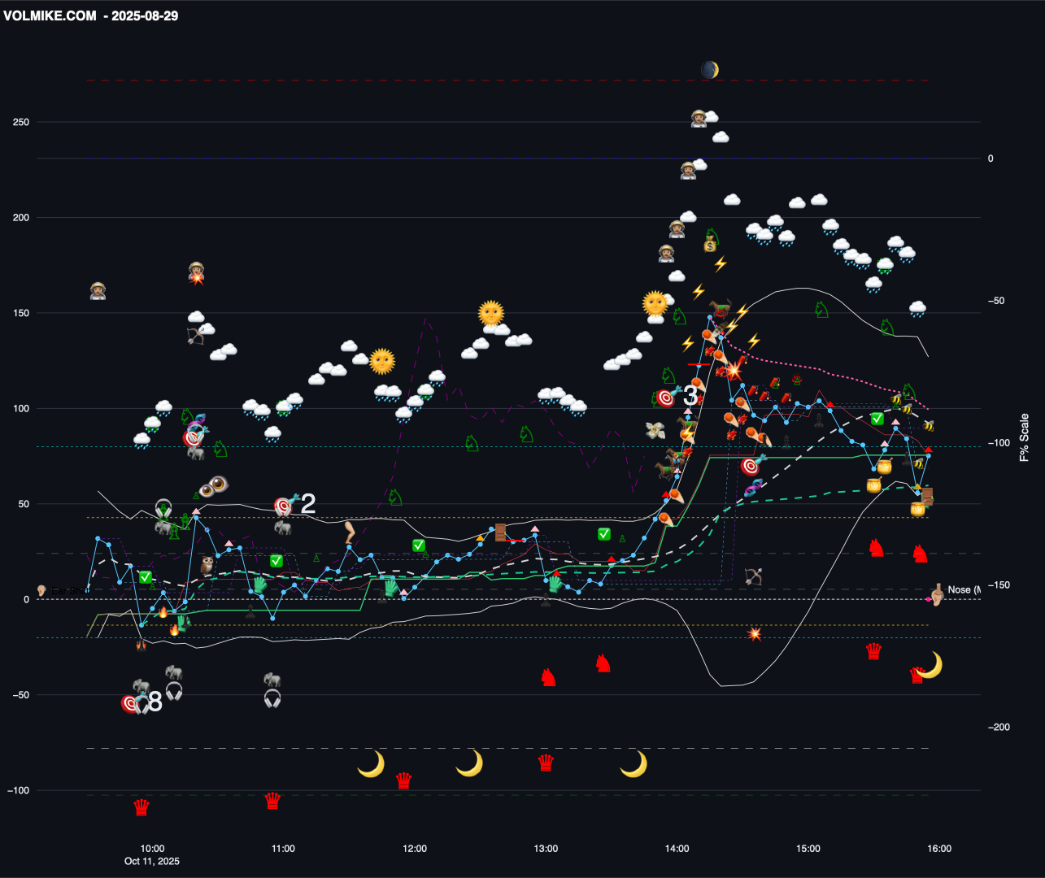Click the astronaut with explosion near 10:20
The image size is (1045, 878).
pyautogui.click(x=197, y=272)
